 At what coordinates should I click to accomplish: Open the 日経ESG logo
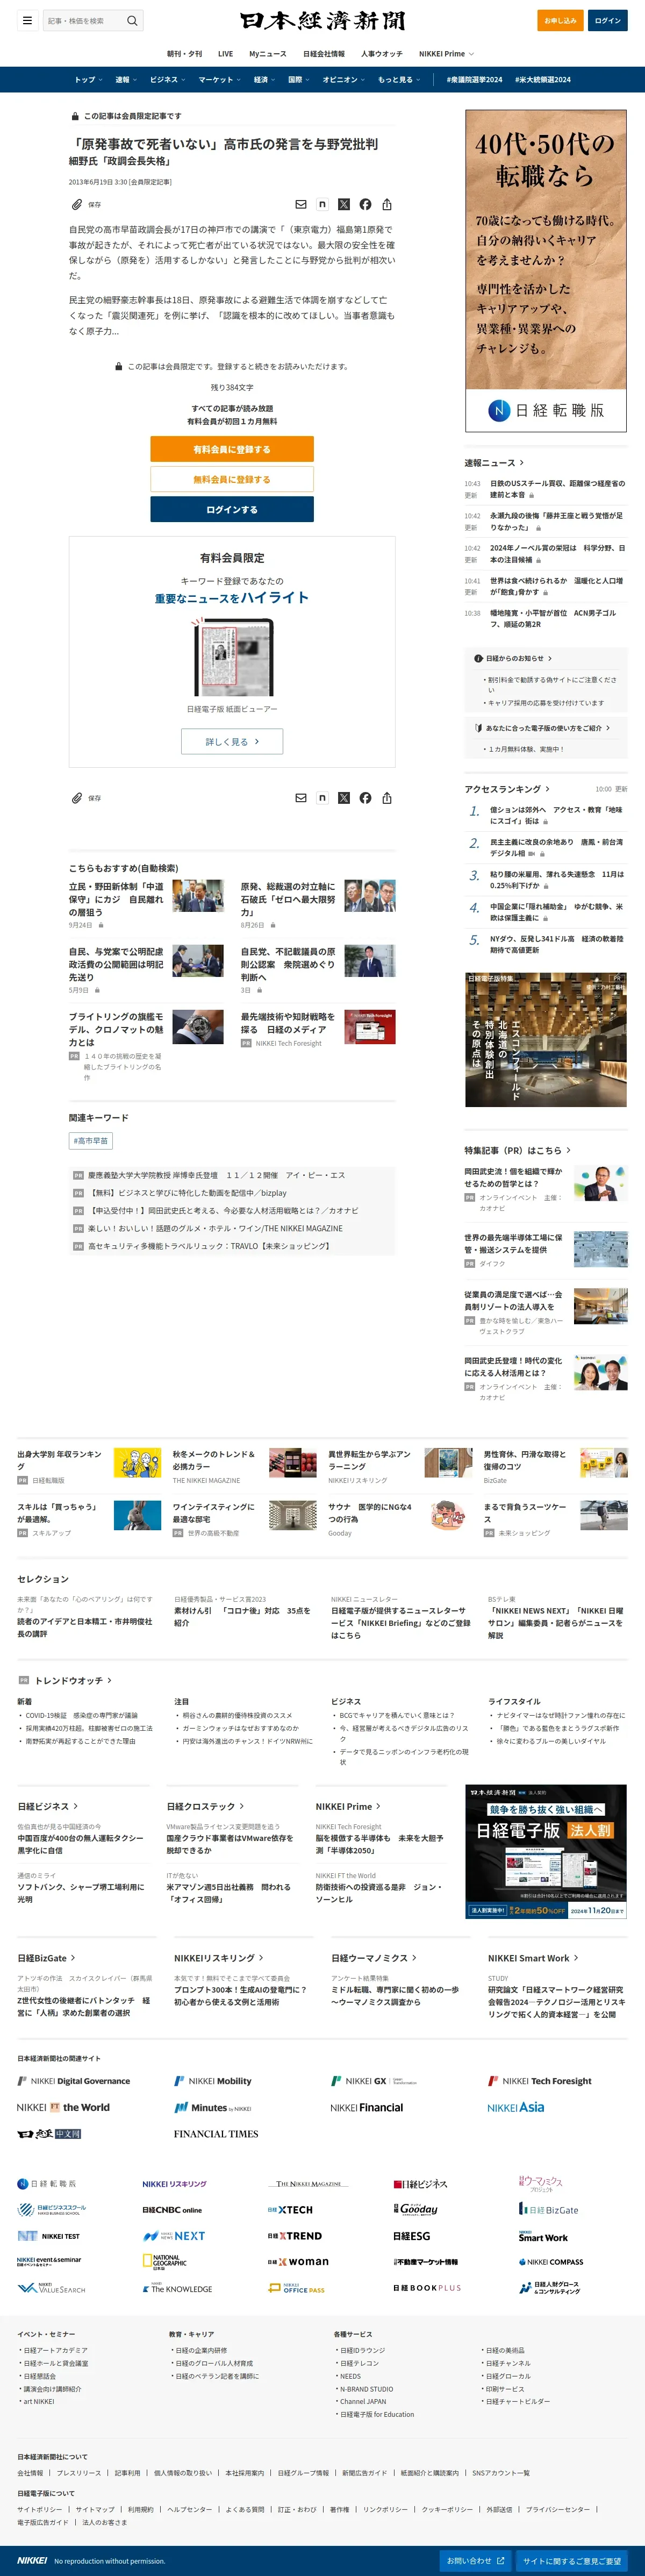(x=412, y=2235)
